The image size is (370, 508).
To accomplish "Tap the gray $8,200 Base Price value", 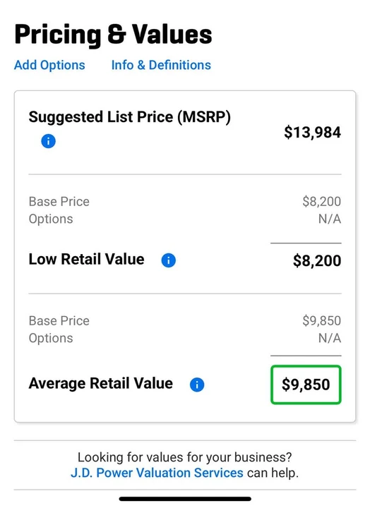I will 322,202.
